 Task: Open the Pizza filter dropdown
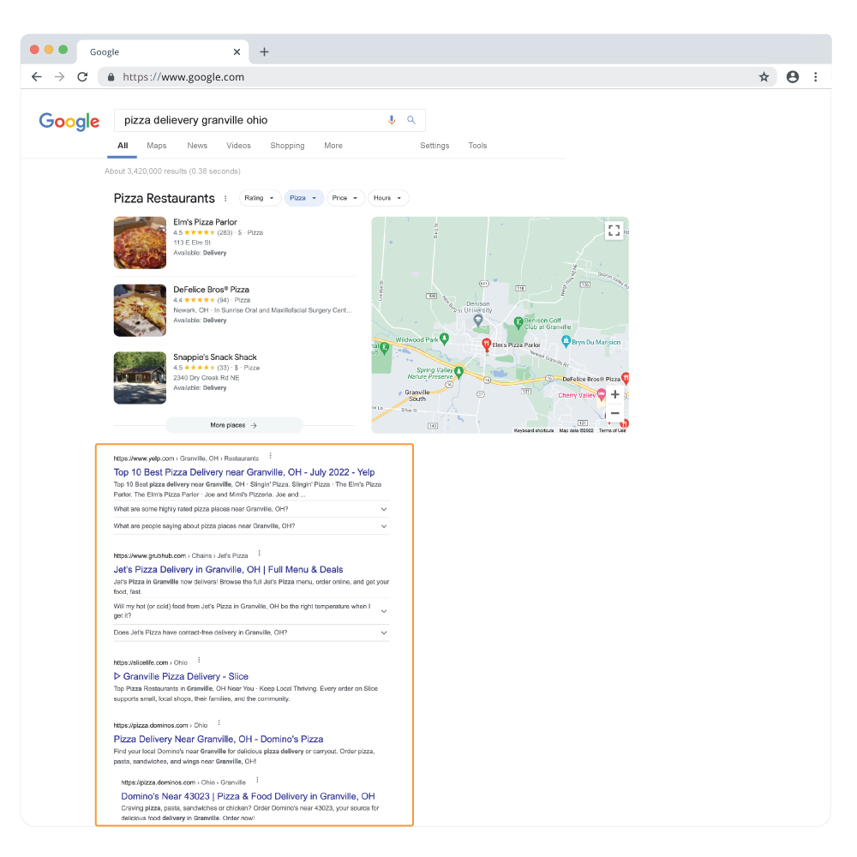(303, 198)
